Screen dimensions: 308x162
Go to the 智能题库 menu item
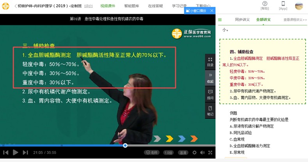click(x=132, y=6)
